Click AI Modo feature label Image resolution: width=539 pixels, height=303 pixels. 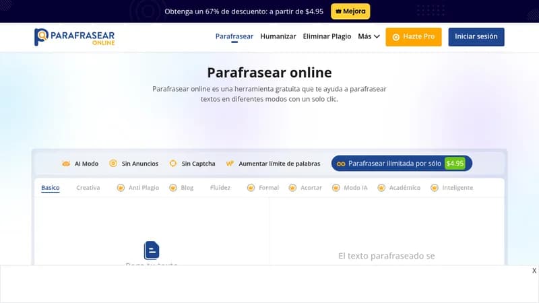click(x=87, y=164)
